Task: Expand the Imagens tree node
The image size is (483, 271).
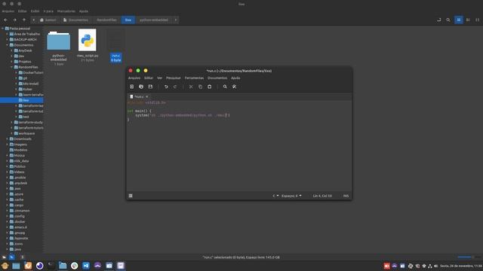Action: [x=8, y=145]
